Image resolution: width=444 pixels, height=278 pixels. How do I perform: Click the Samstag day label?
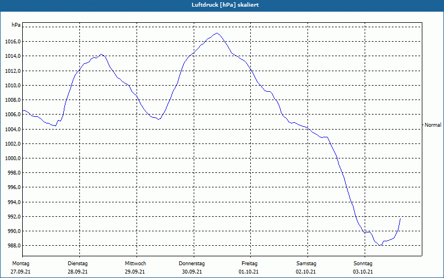(x=306, y=264)
